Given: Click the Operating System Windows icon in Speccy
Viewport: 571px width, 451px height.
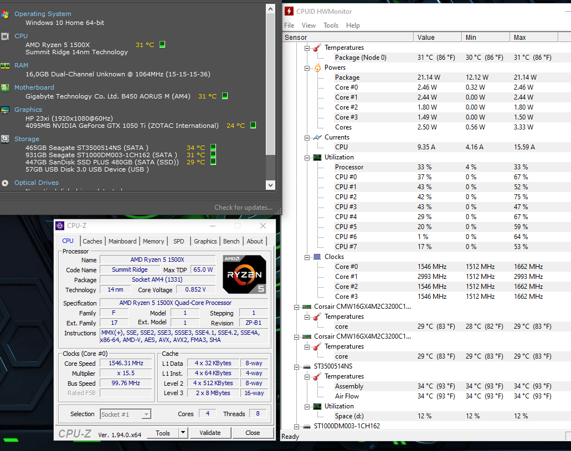Looking at the screenshot, I should click(x=5, y=14).
